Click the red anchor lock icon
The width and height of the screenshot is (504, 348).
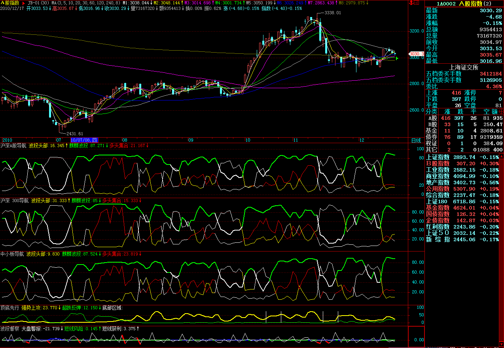pos(411,3)
